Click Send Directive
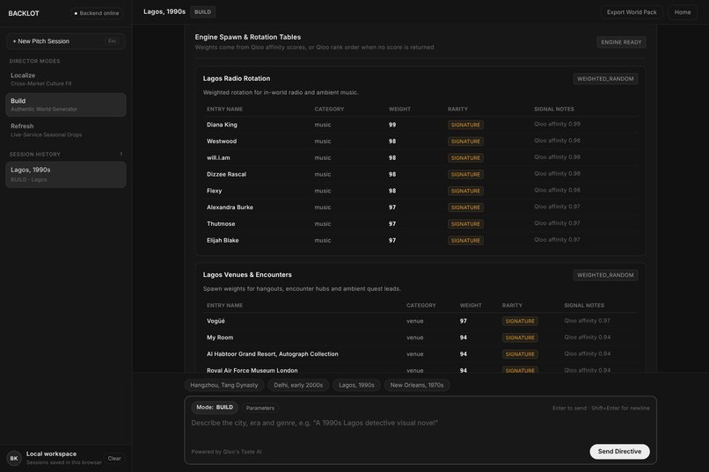 point(619,452)
